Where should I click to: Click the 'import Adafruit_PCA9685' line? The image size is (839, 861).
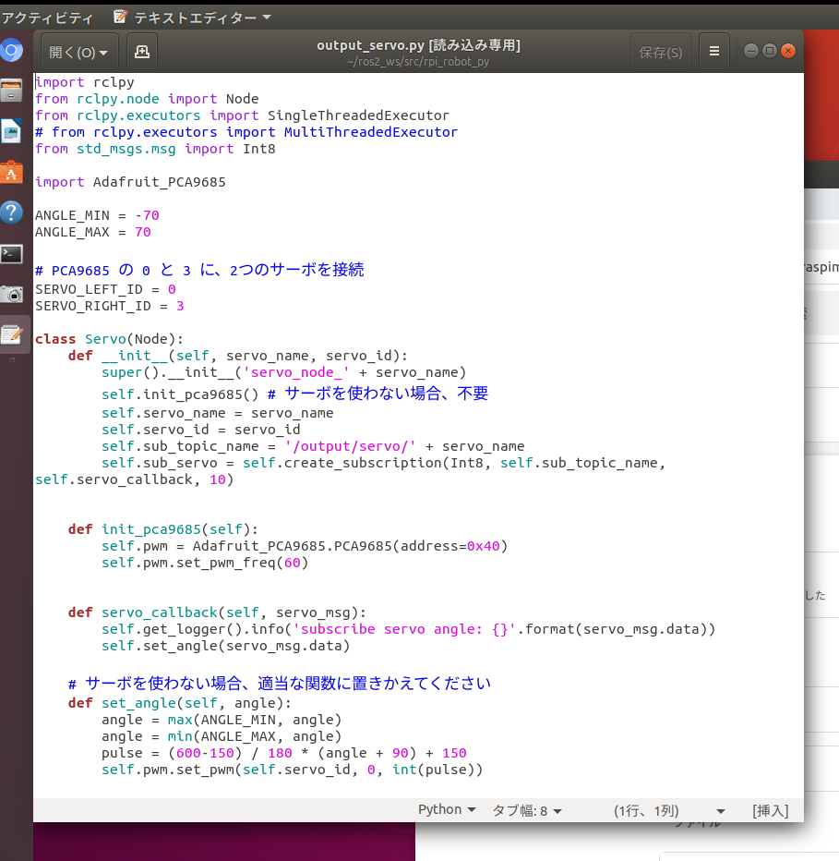[130, 182]
